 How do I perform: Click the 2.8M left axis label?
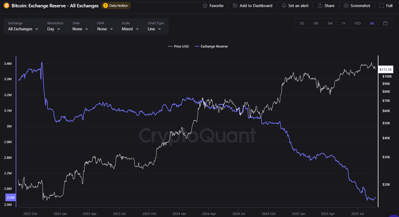[8, 157]
